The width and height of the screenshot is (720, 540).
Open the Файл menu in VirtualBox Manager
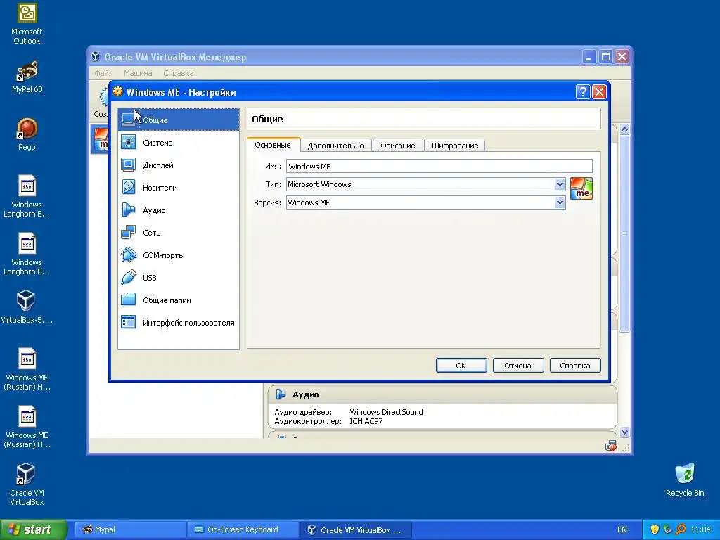[x=103, y=73]
